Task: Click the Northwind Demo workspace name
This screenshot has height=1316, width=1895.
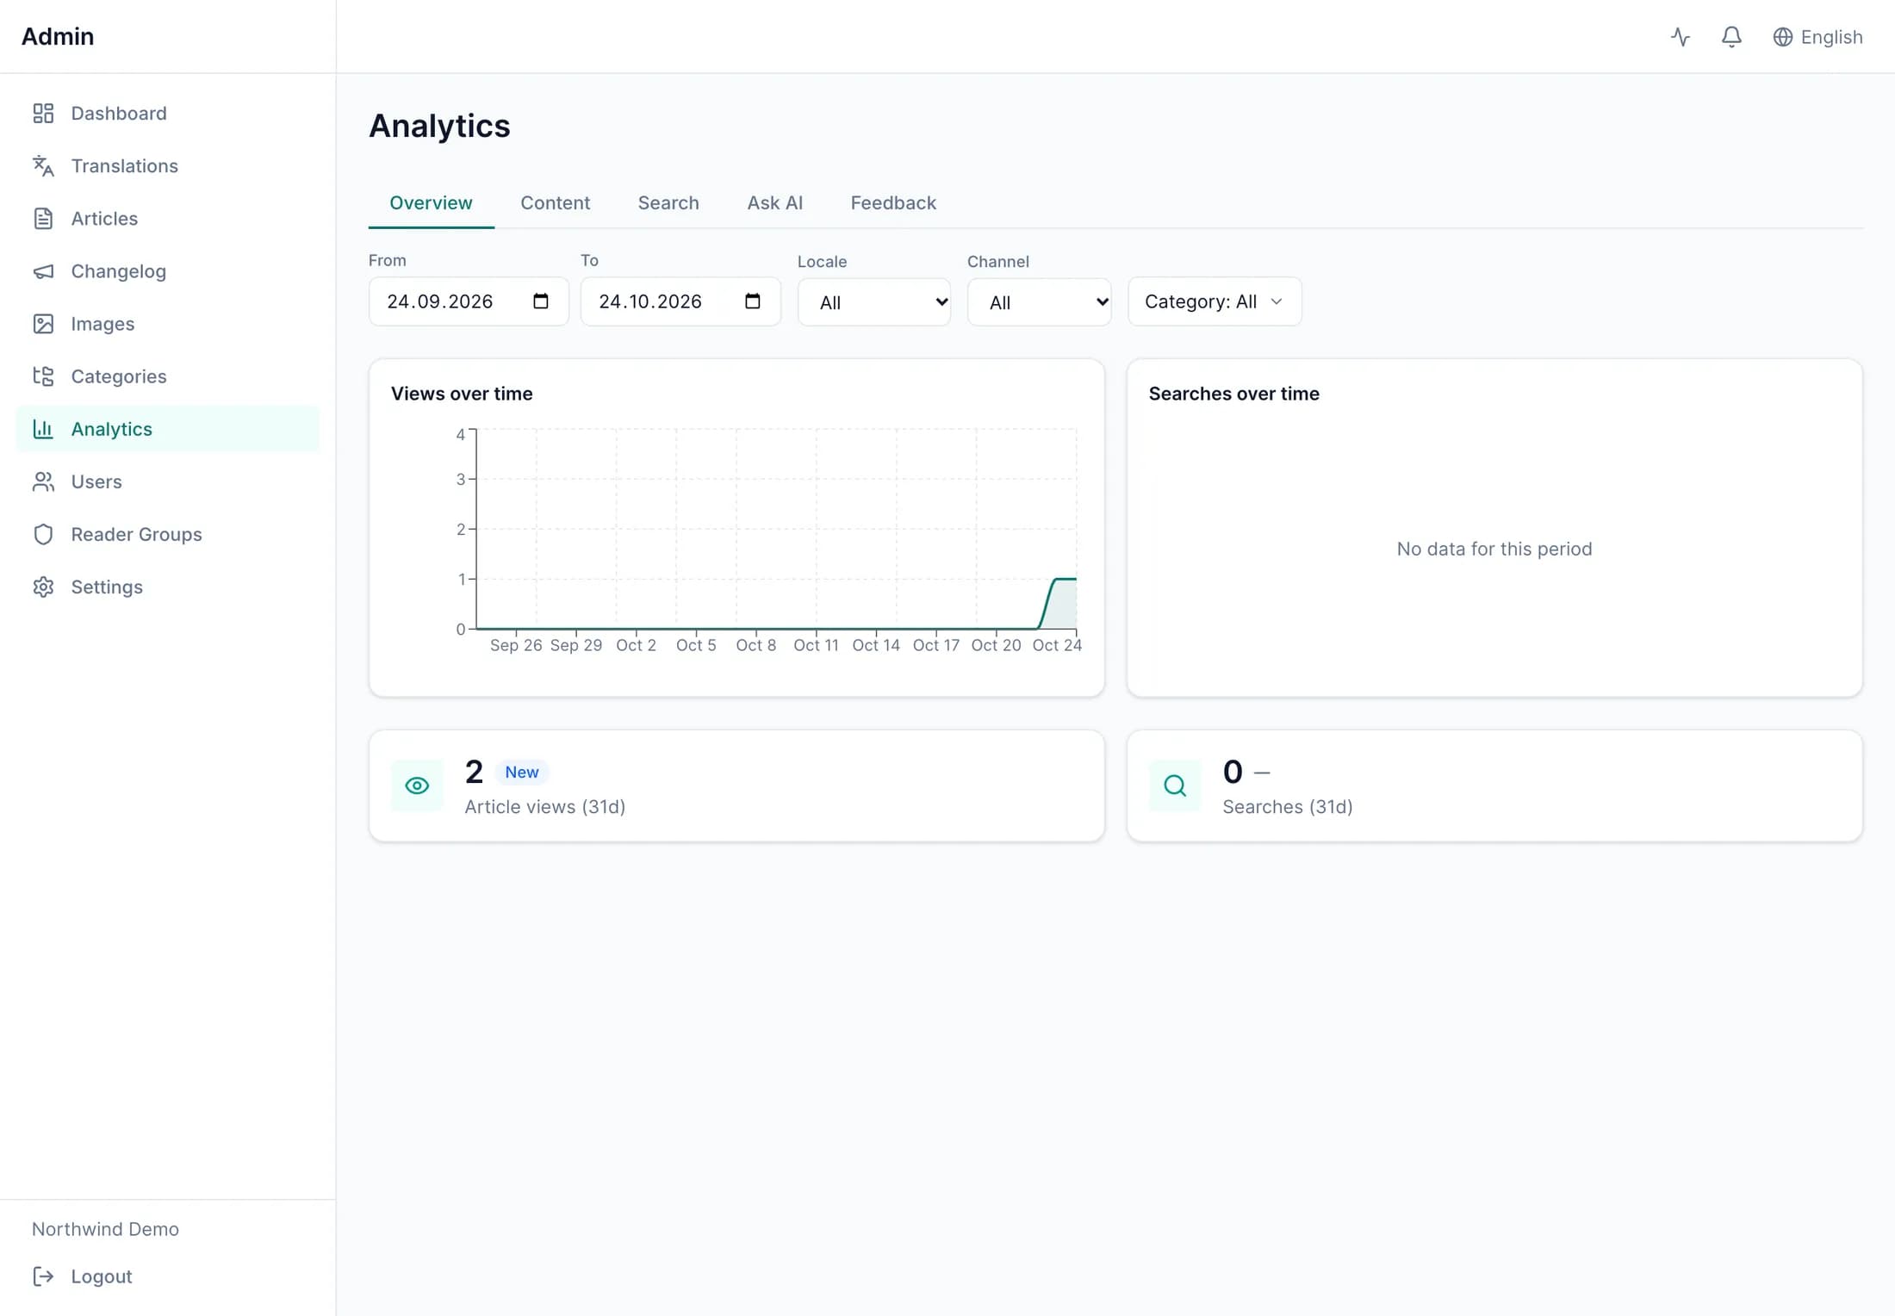Action: (105, 1229)
